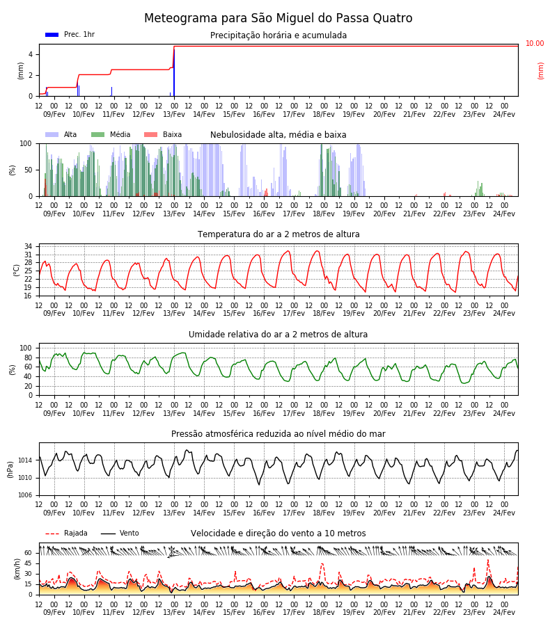Click the Nebulosidade alta, média e baixa title
The height and width of the screenshot is (626, 557).
278,134
